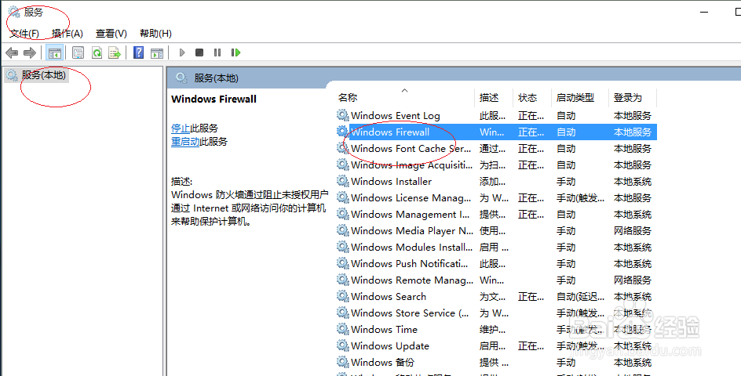Click the Stop Service square icon
Viewport: 741px width, 376px height.
199,52
